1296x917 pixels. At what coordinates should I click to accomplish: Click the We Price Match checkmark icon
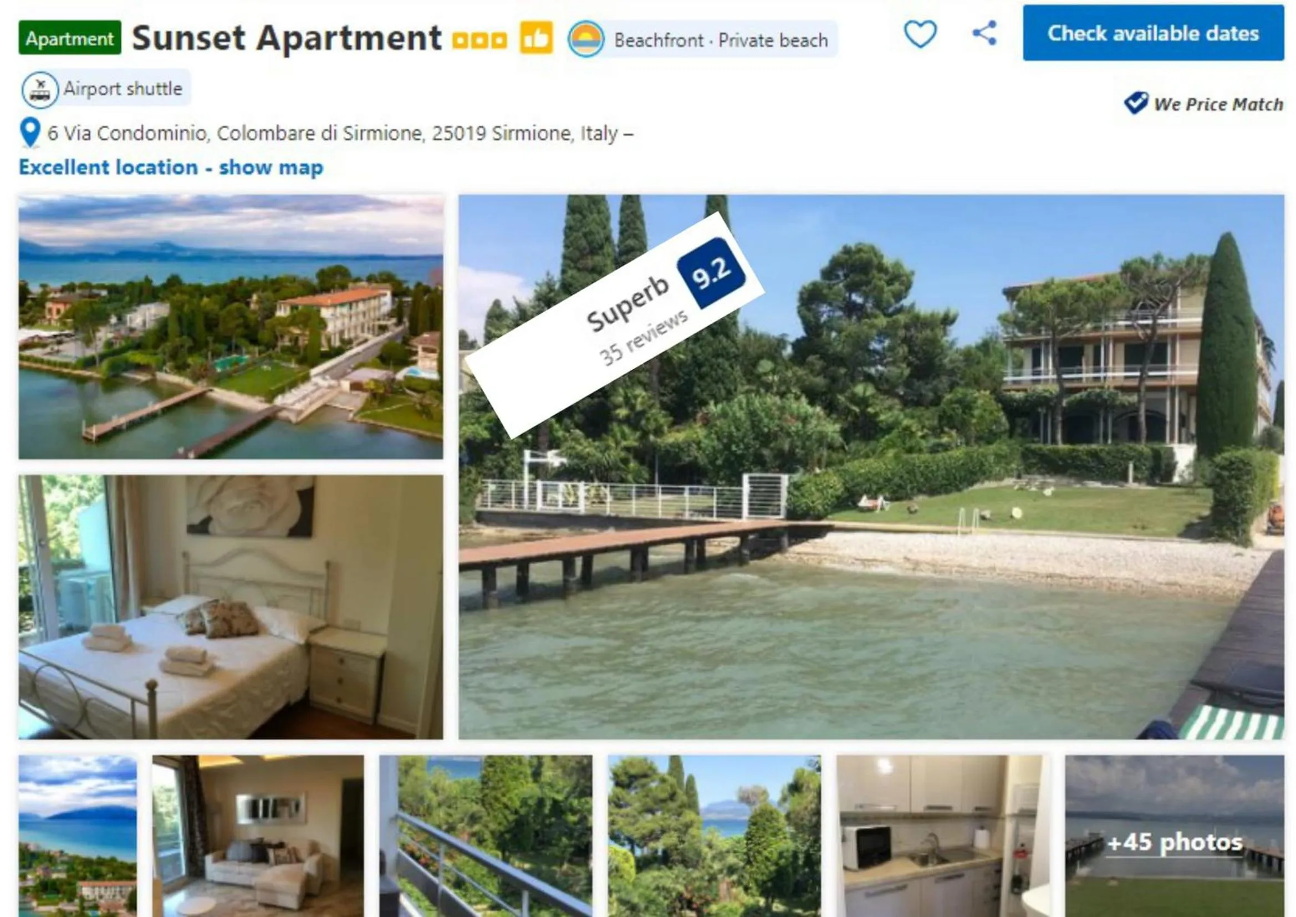coord(1136,103)
